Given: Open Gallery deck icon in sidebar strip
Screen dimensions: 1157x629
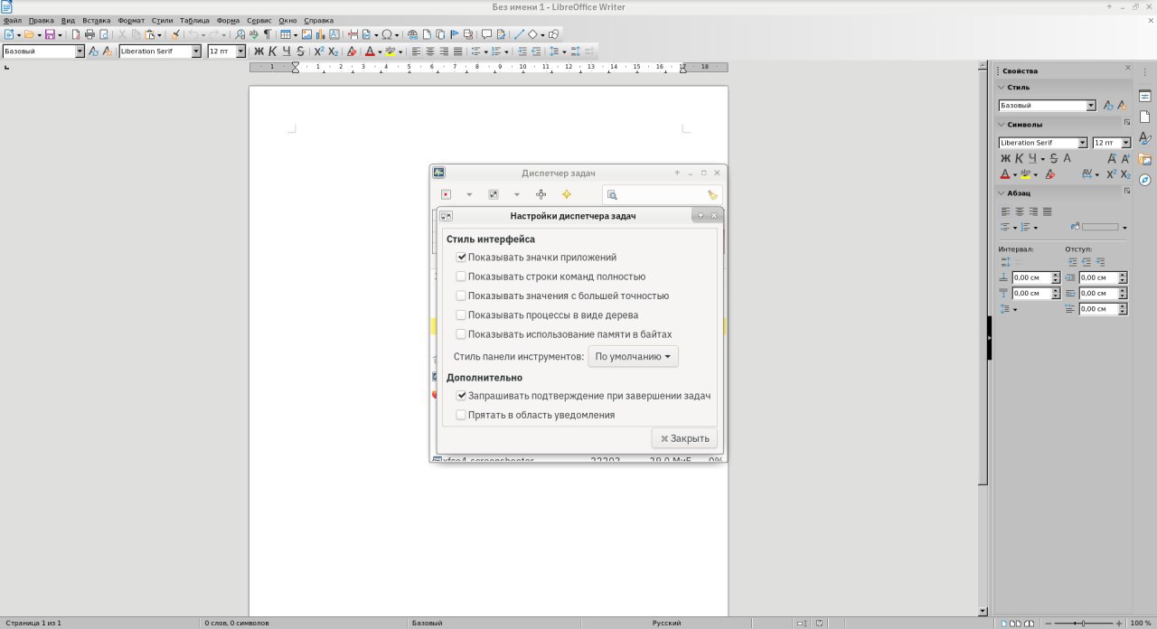Looking at the screenshot, I should tap(1144, 159).
